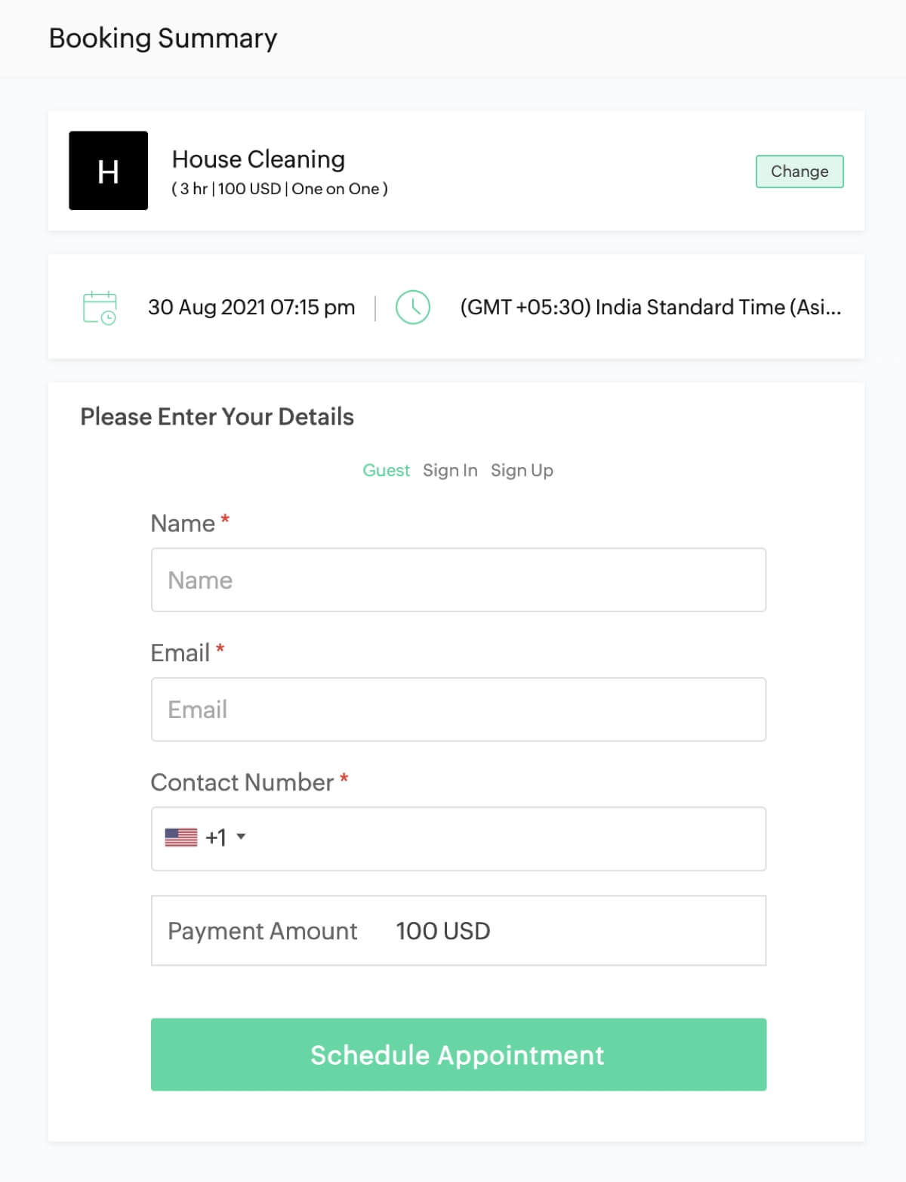Open the country code dropdown
Screen dimensions: 906x1182
pos(241,837)
